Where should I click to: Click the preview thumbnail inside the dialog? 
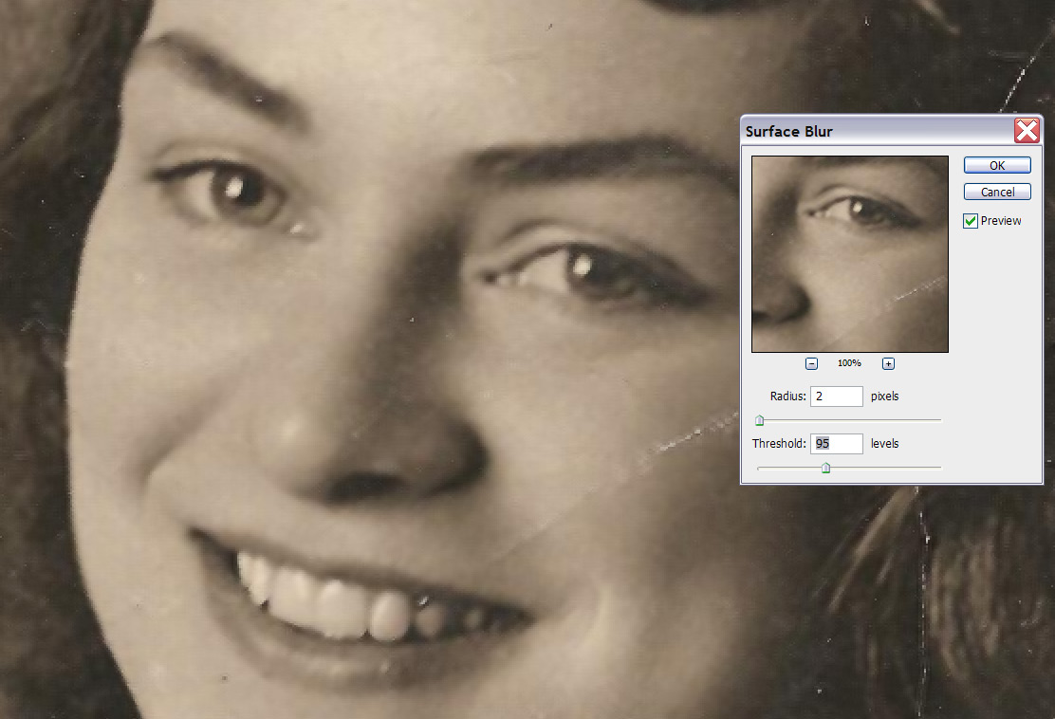[849, 253]
